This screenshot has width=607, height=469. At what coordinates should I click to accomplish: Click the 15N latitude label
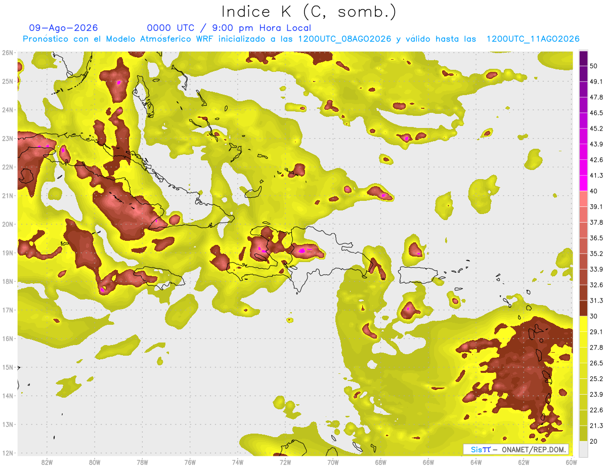(x=8, y=367)
